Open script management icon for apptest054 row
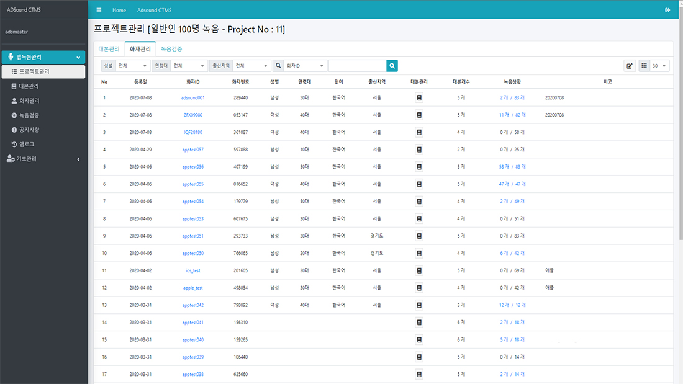 click(419, 201)
